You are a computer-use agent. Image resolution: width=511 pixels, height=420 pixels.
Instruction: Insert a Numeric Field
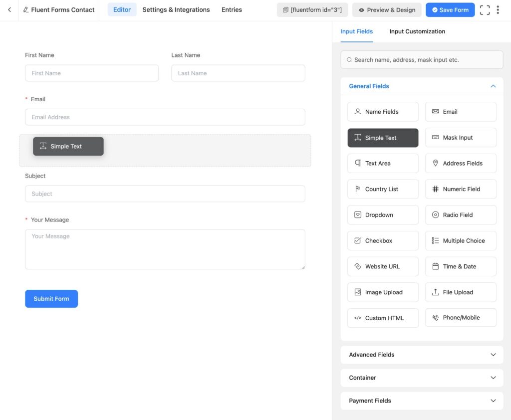460,189
